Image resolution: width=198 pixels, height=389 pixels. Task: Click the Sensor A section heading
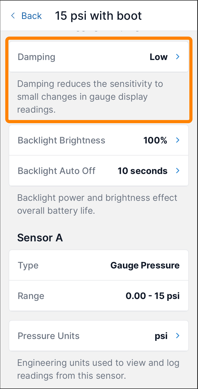click(40, 238)
